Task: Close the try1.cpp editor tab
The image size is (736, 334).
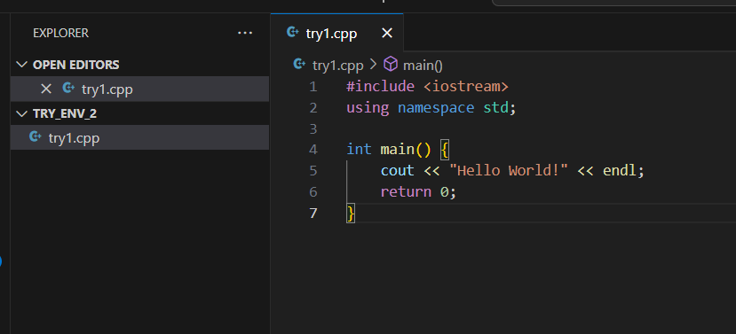Action: tap(387, 34)
